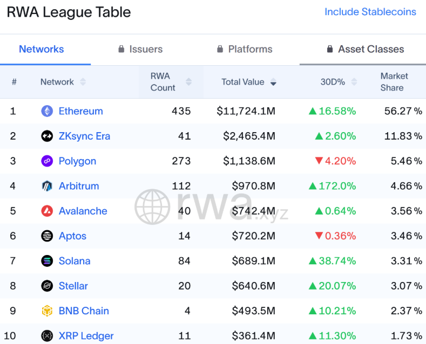
Task: Sort by Total Value column arrow
Action: 273,82
